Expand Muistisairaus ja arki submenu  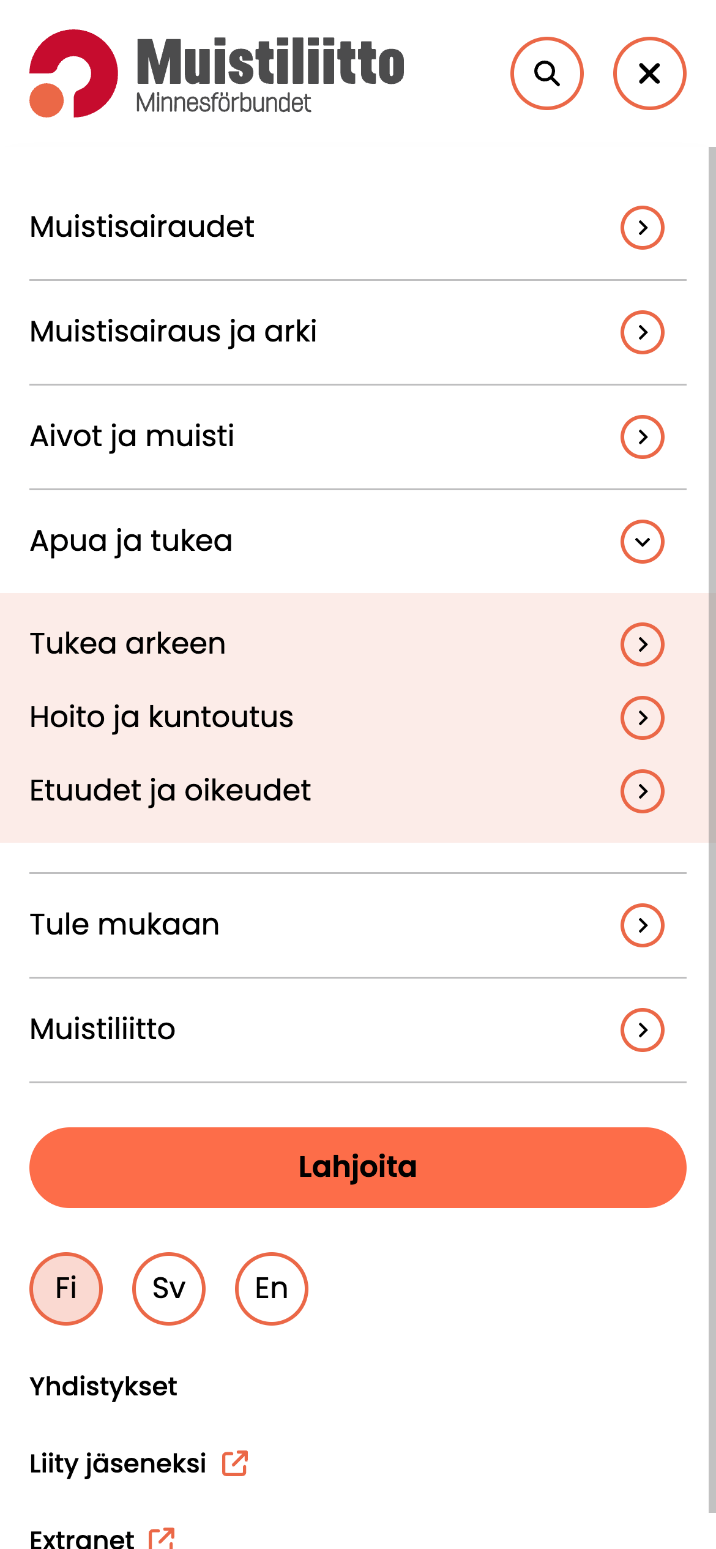[x=642, y=332]
